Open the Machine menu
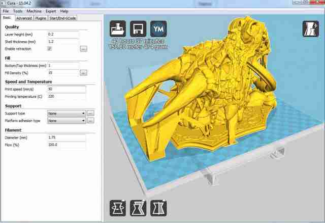The width and height of the screenshot is (325, 223). tap(34, 11)
